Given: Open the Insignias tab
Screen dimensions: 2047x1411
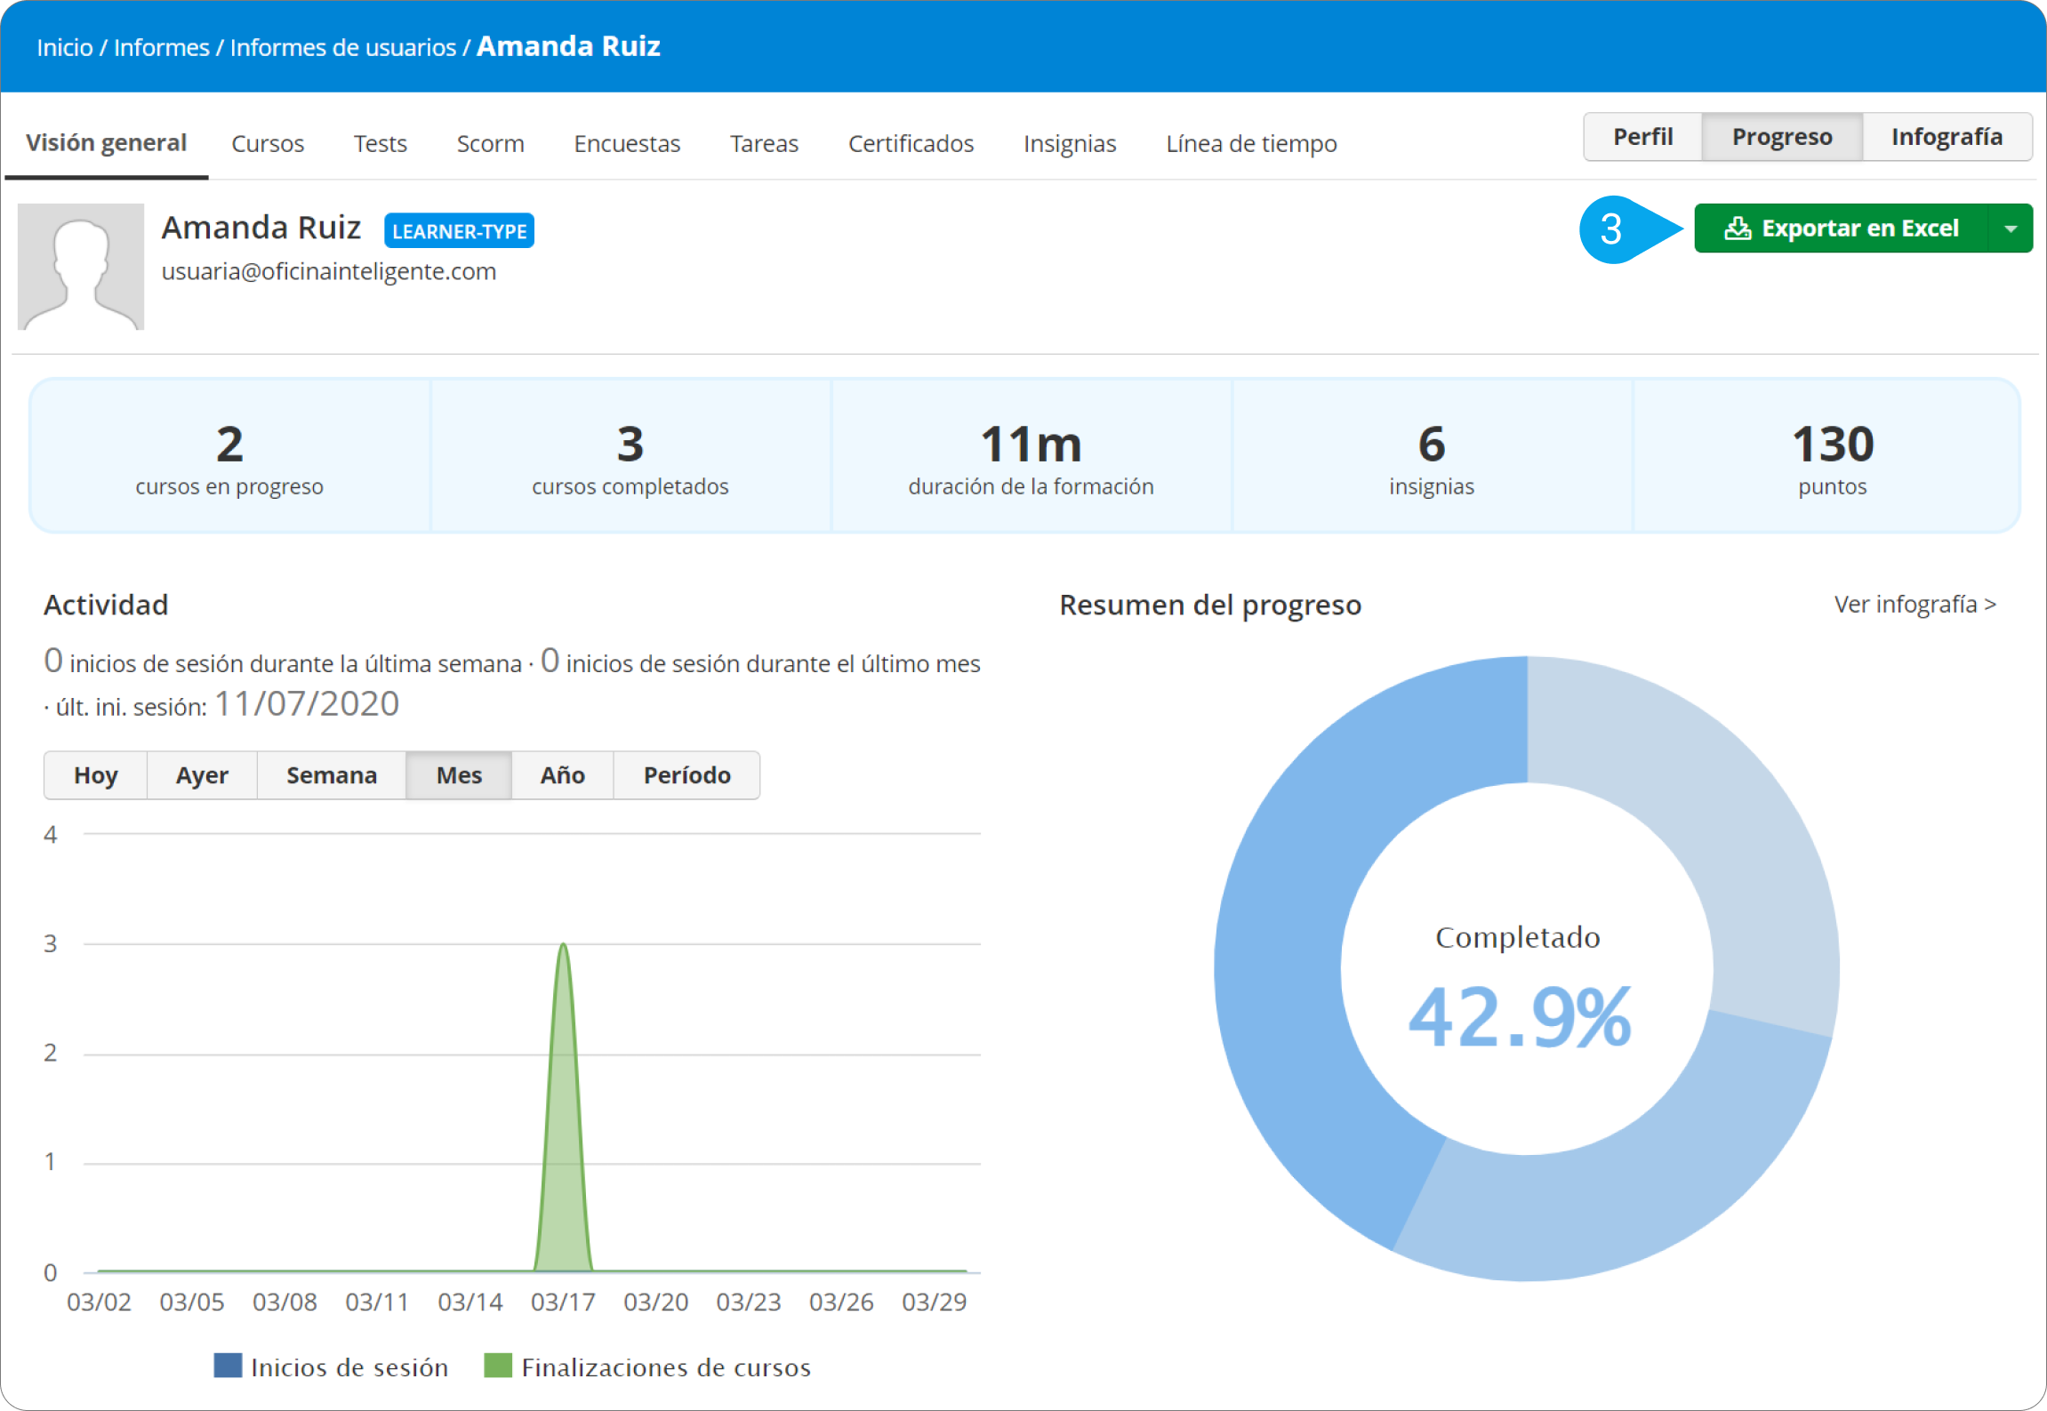Looking at the screenshot, I should pyautogui.click(x=1070, y=143).
